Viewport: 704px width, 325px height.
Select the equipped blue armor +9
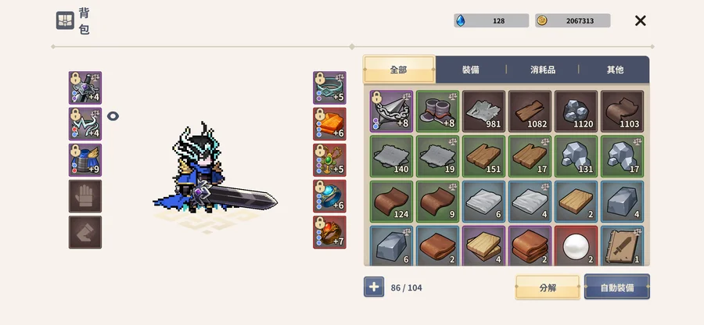pyautogui.click(x=85, y=160)
